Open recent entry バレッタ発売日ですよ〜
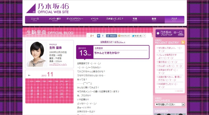The height and width of the screenshot is (115, 209). coord(167,56)
